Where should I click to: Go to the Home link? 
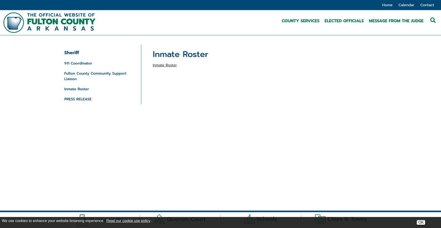tap(387, 5)
